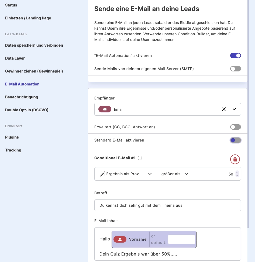The image size is (255, 262).
Task: Click the info icon next to Conditional E-Mail #1
Action: (140, 158)
